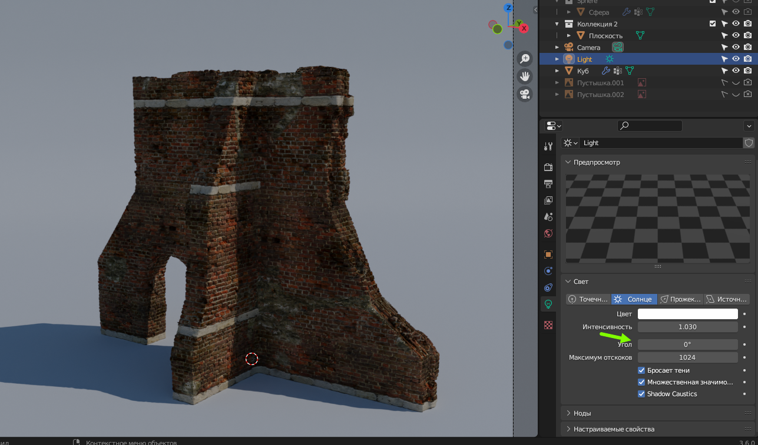Image resolution: width=758 pixels, height=445 pixels.
Task: Open the Output properties tab
Action: pos(548,183)
